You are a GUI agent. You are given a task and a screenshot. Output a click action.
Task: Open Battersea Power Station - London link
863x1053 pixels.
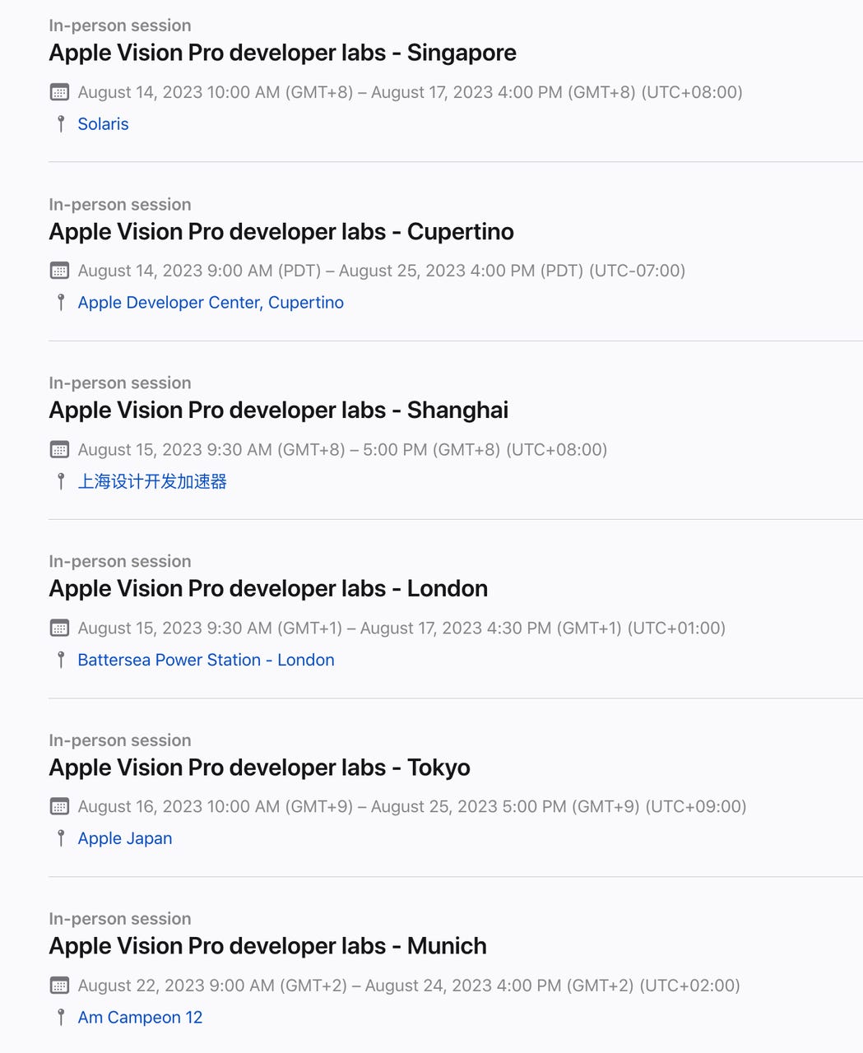pyautogui.click(x=206, y=660)
